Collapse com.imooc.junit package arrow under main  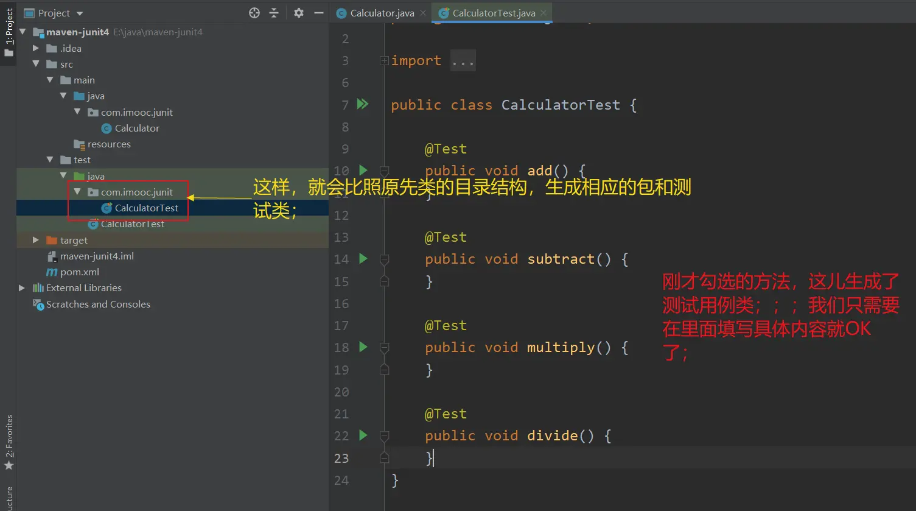[77, 112]
